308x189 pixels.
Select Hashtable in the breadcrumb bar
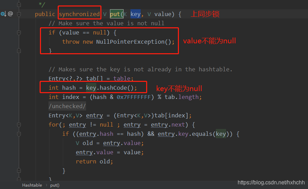tap(32, 185)
